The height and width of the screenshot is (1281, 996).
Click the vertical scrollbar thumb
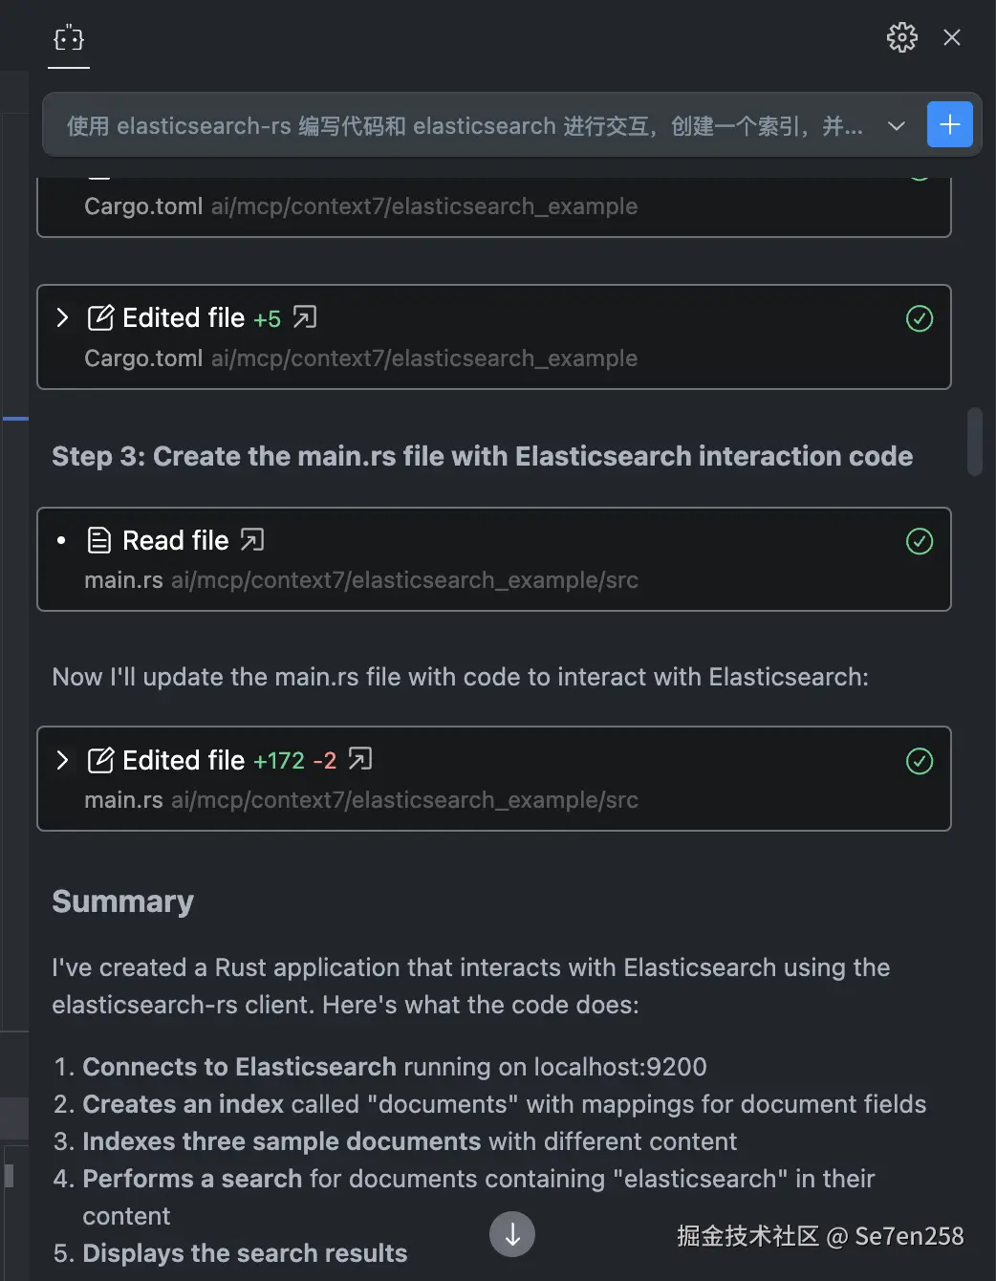pyautogui.click(x=974, y=442)
